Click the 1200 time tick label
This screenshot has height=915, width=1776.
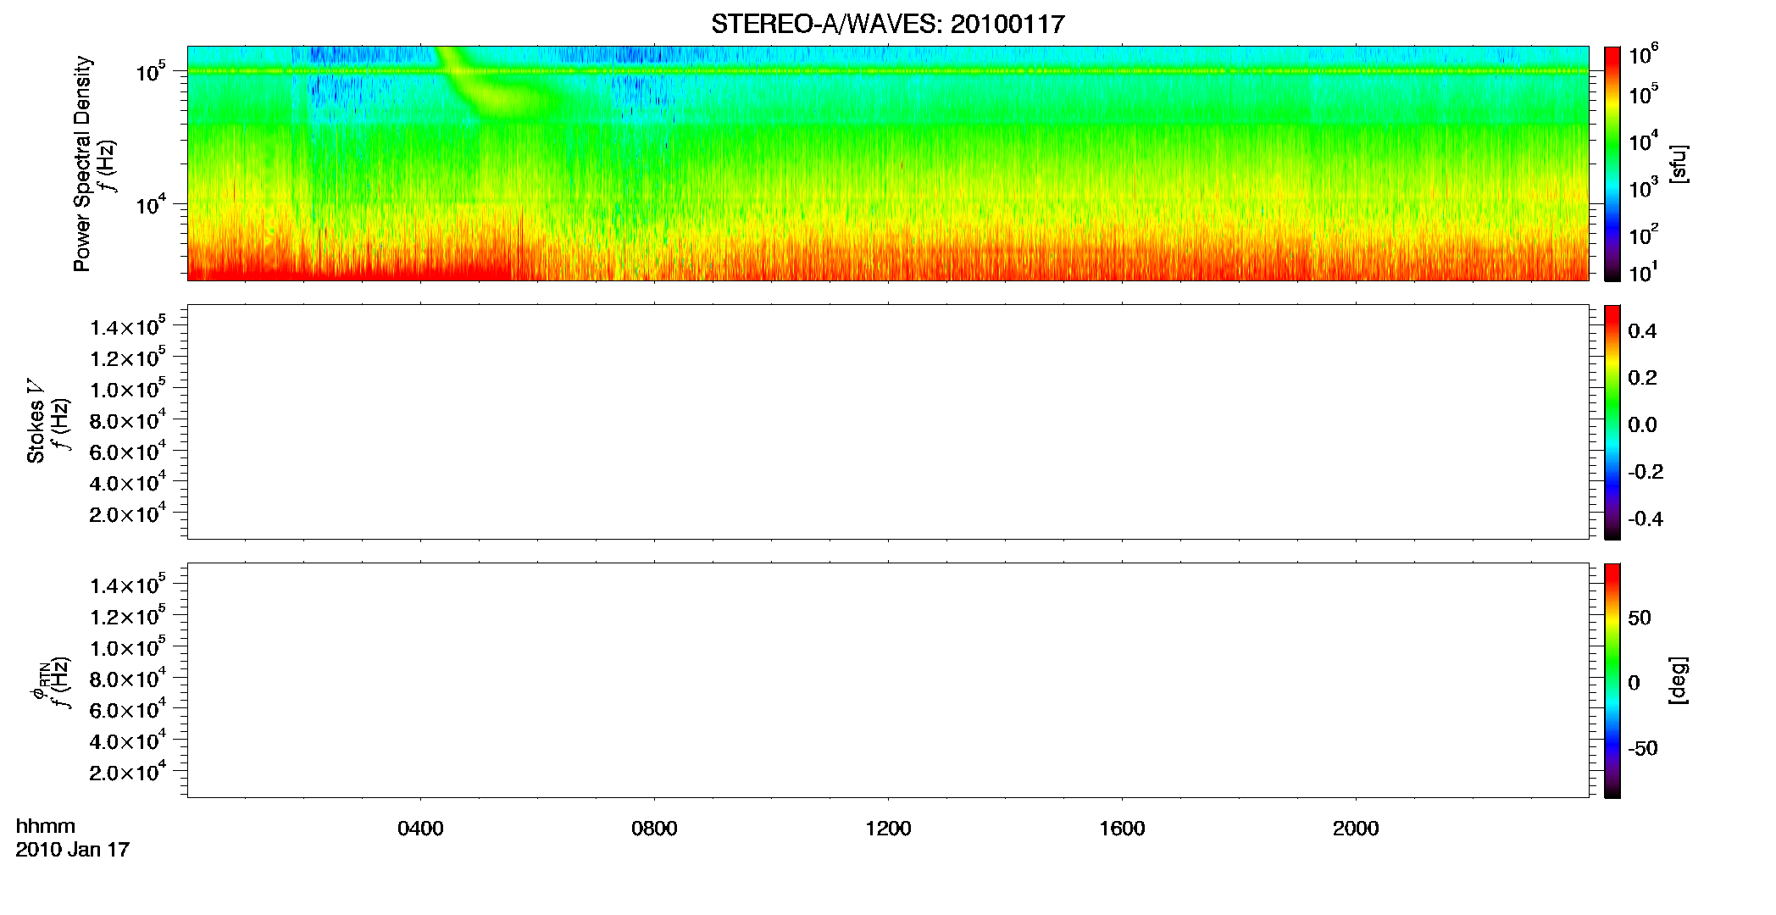tap(888, 829)
